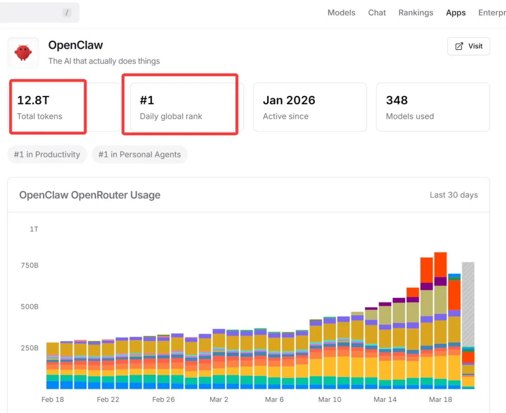Screen dimensions: 506x413
Task: Click the '750B' y-axis label
Action: click(x=30, y=265)
